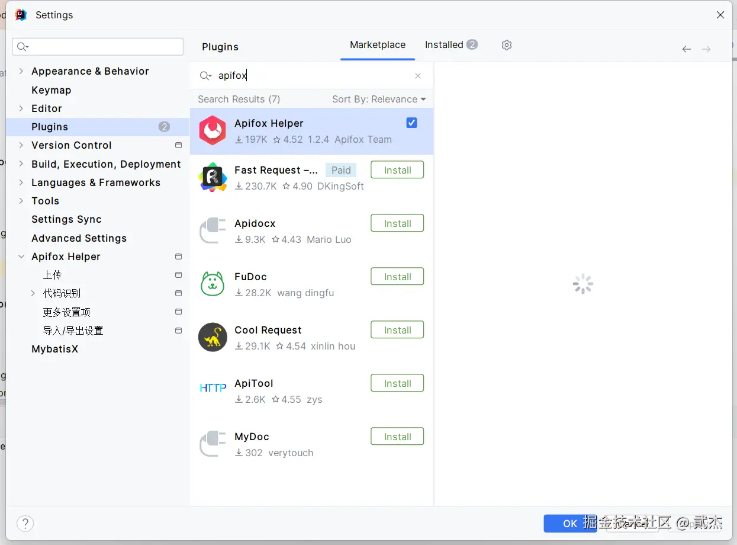Screen dimensions: 737x545
Task: Install the Fast Request plugin
Action: pyautogui.click(x=397, y=170)
